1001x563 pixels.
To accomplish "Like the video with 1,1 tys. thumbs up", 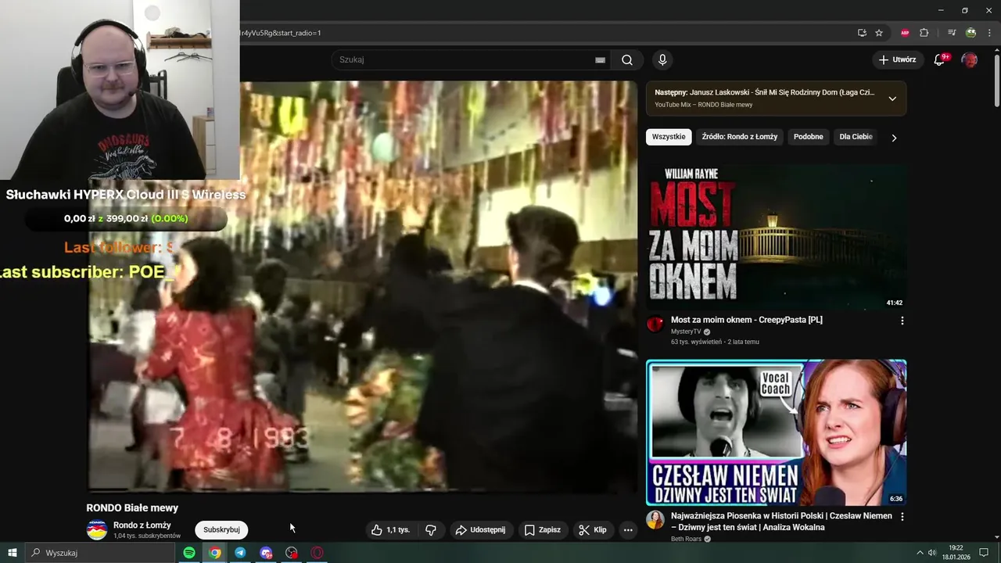I will pyautogui.click(x=390, y=529).
